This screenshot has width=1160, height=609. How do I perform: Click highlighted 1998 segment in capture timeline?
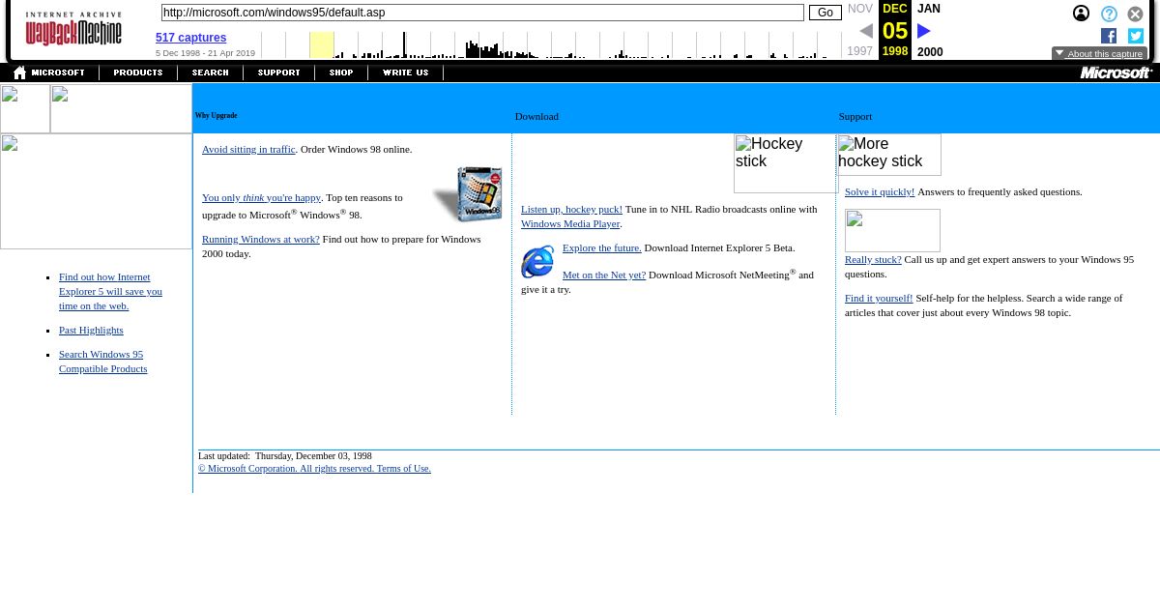(x=322, y=44)
